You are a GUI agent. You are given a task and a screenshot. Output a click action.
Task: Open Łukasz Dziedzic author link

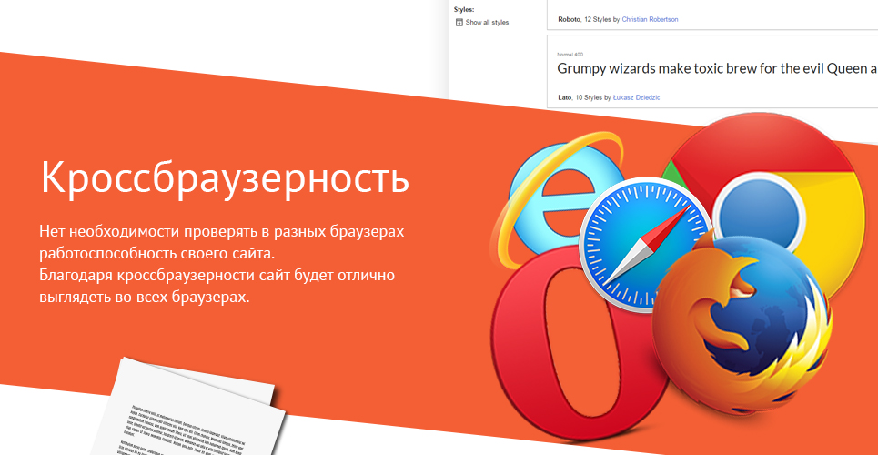[x=636, y=97]
